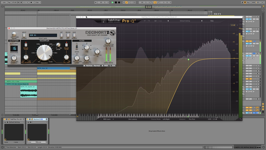Flip the Pre/Post filter Order switch
Viewport: 266px width, 150px height.
pos(77,46)
